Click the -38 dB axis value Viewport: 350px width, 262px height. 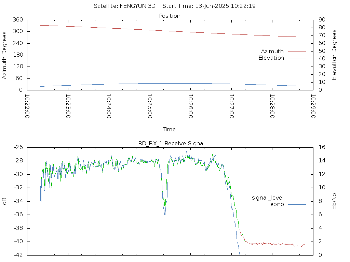coord(18,228)
